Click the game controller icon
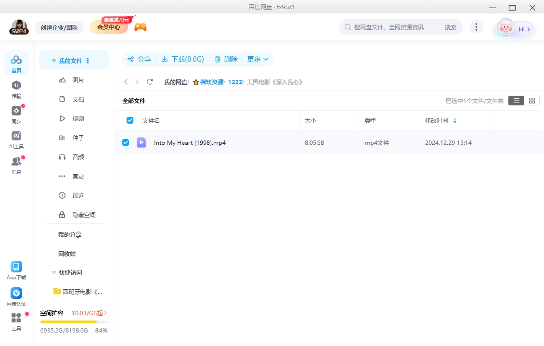This screenshot has height=346, width=544. click(140, 27)
